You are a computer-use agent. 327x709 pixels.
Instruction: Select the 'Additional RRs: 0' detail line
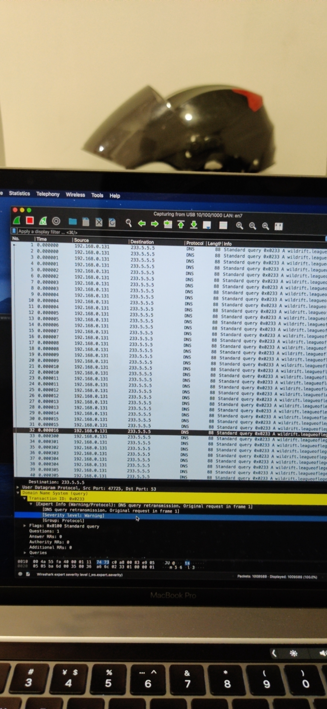click(51, 547)
